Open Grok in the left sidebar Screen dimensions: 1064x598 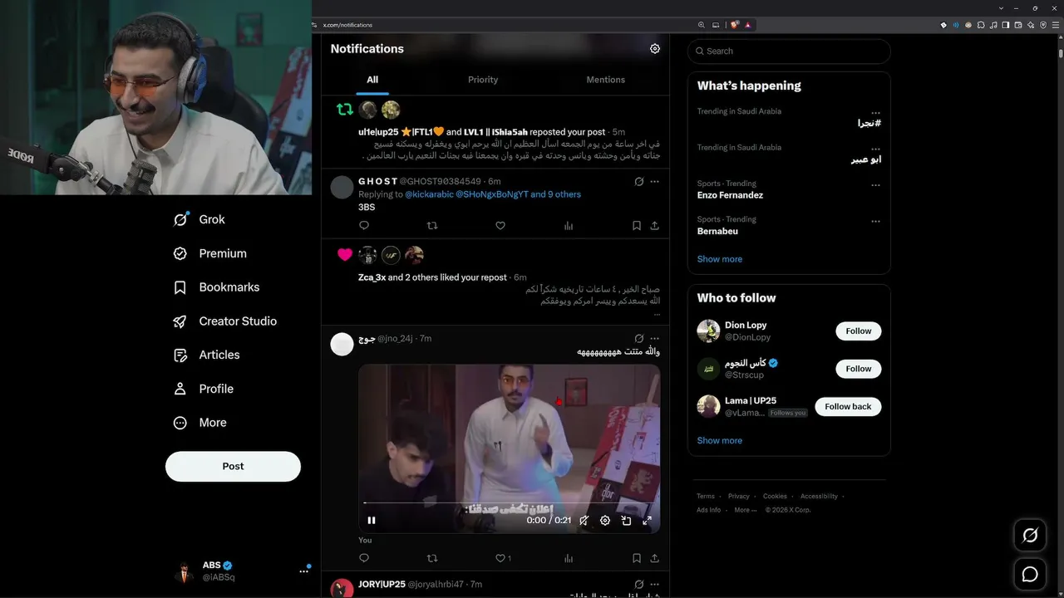click(x=199, y=219)
